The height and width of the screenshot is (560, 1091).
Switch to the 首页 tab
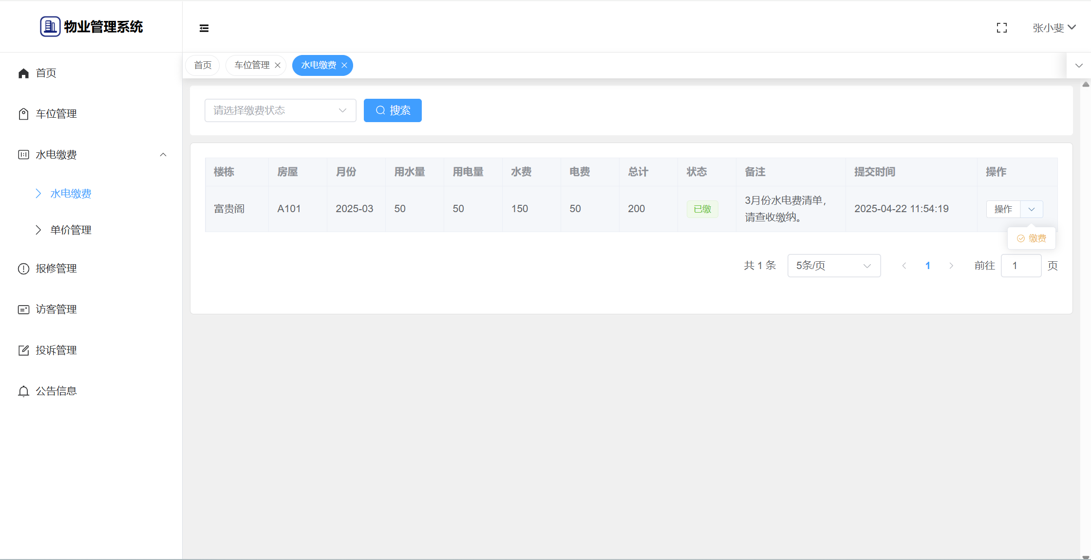pyautogui.click(x=203, y=65)
